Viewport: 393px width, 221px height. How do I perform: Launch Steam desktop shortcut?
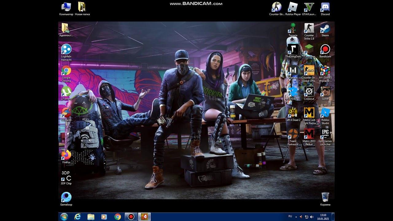[x=325, y=30]
